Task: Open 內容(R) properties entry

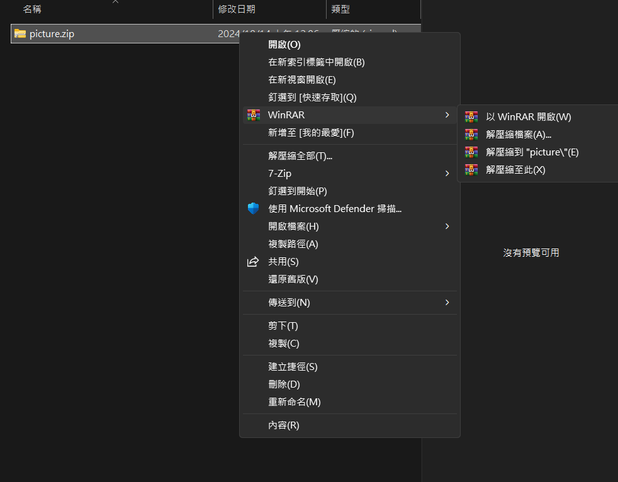Action: [284, 425]
